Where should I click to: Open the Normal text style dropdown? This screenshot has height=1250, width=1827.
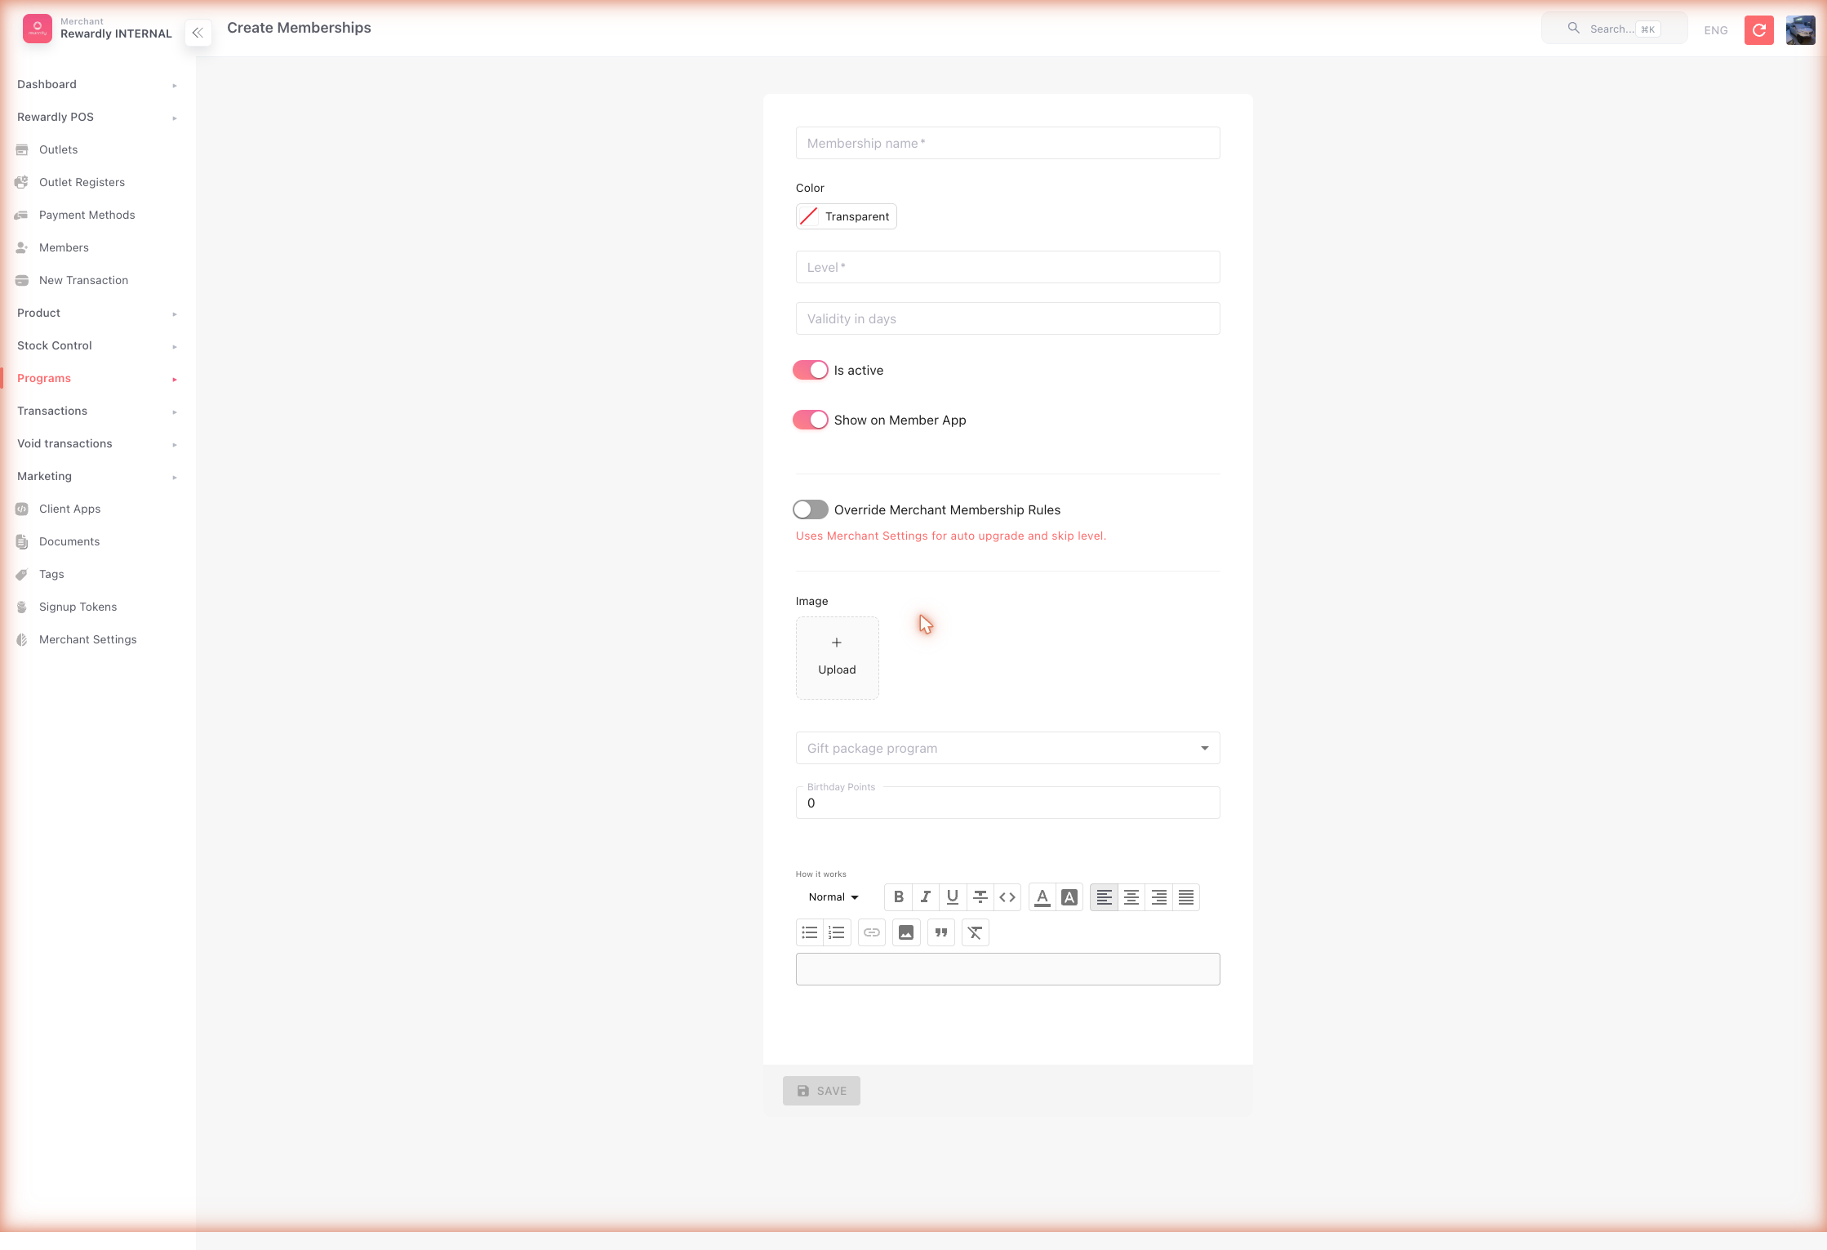coord(833,897)
